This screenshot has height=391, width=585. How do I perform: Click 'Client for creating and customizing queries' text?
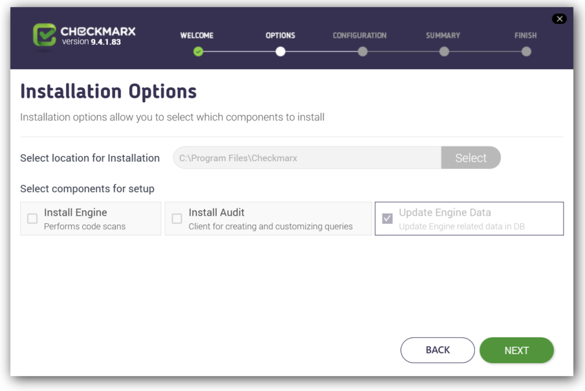point(270,227)
